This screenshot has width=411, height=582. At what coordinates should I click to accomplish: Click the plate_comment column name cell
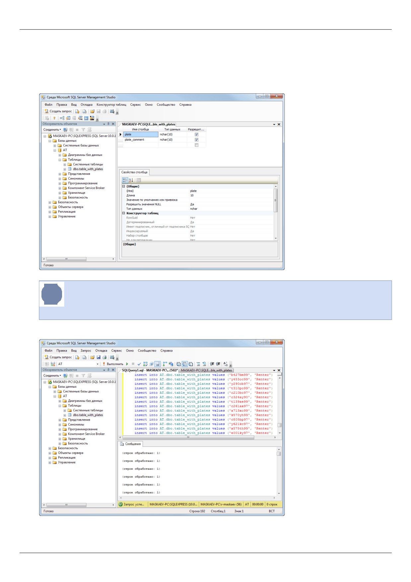click(141, 140)
